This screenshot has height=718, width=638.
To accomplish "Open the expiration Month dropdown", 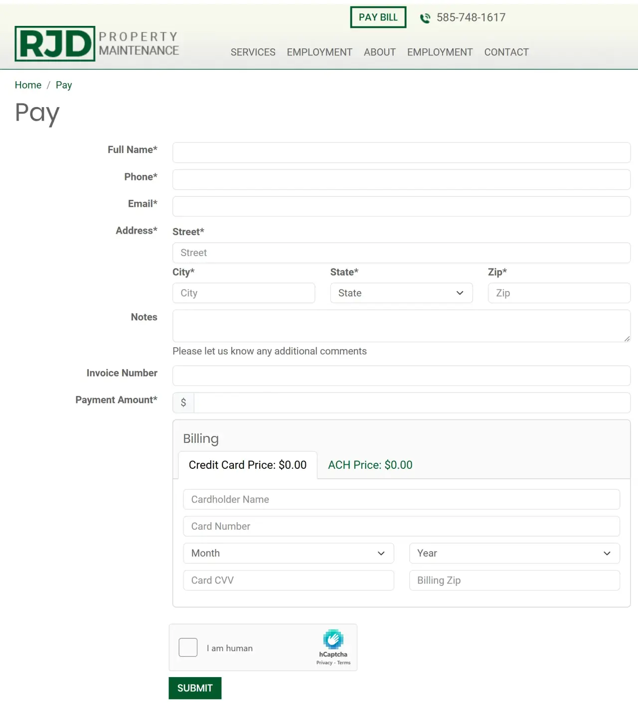I will pyautogui.click(x=289, y=553).
